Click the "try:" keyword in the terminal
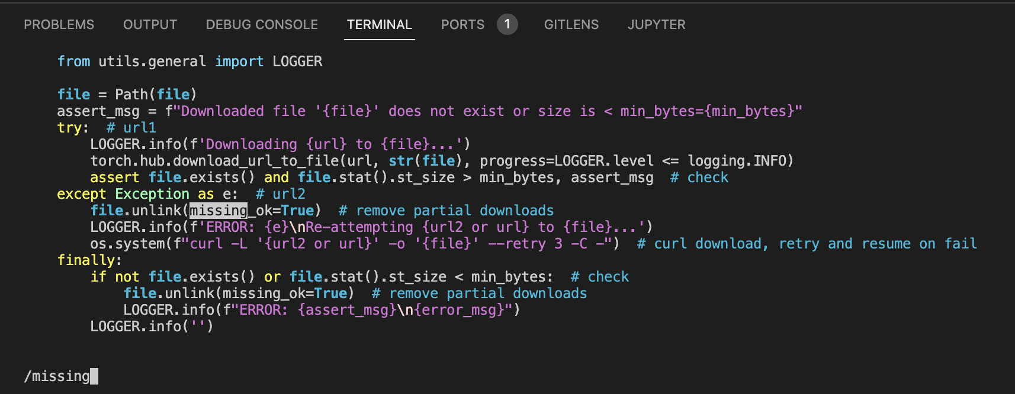 (x=72, y=128)
